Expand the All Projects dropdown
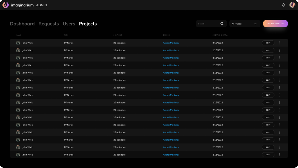 click(245, 24)
